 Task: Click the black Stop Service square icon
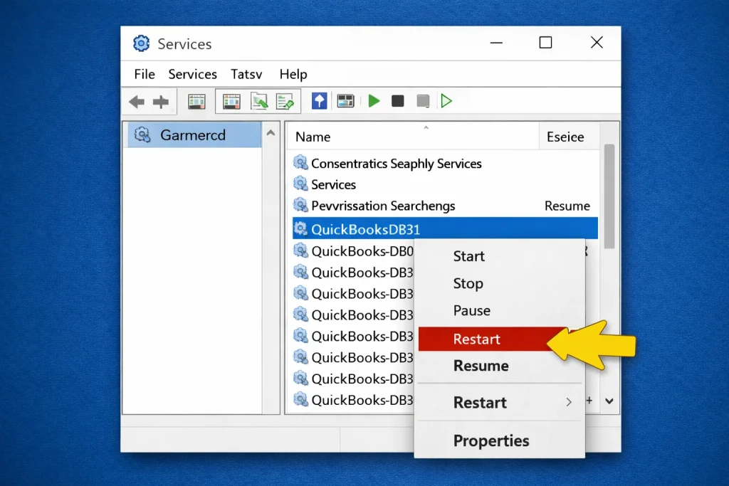click(397, 101)
